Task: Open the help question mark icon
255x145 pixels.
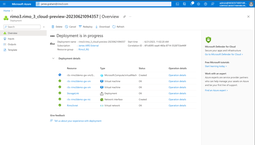Action: pyautogui.click(x=205, y=4)
